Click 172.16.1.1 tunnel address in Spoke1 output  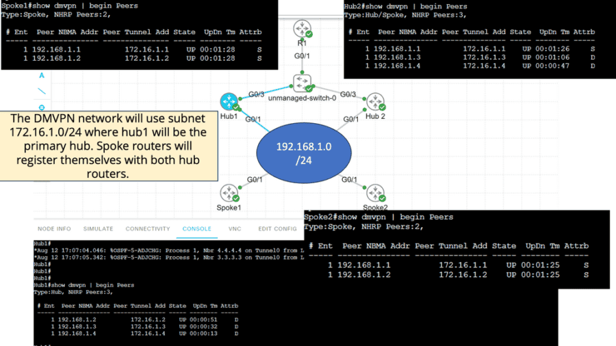(146, 49)
